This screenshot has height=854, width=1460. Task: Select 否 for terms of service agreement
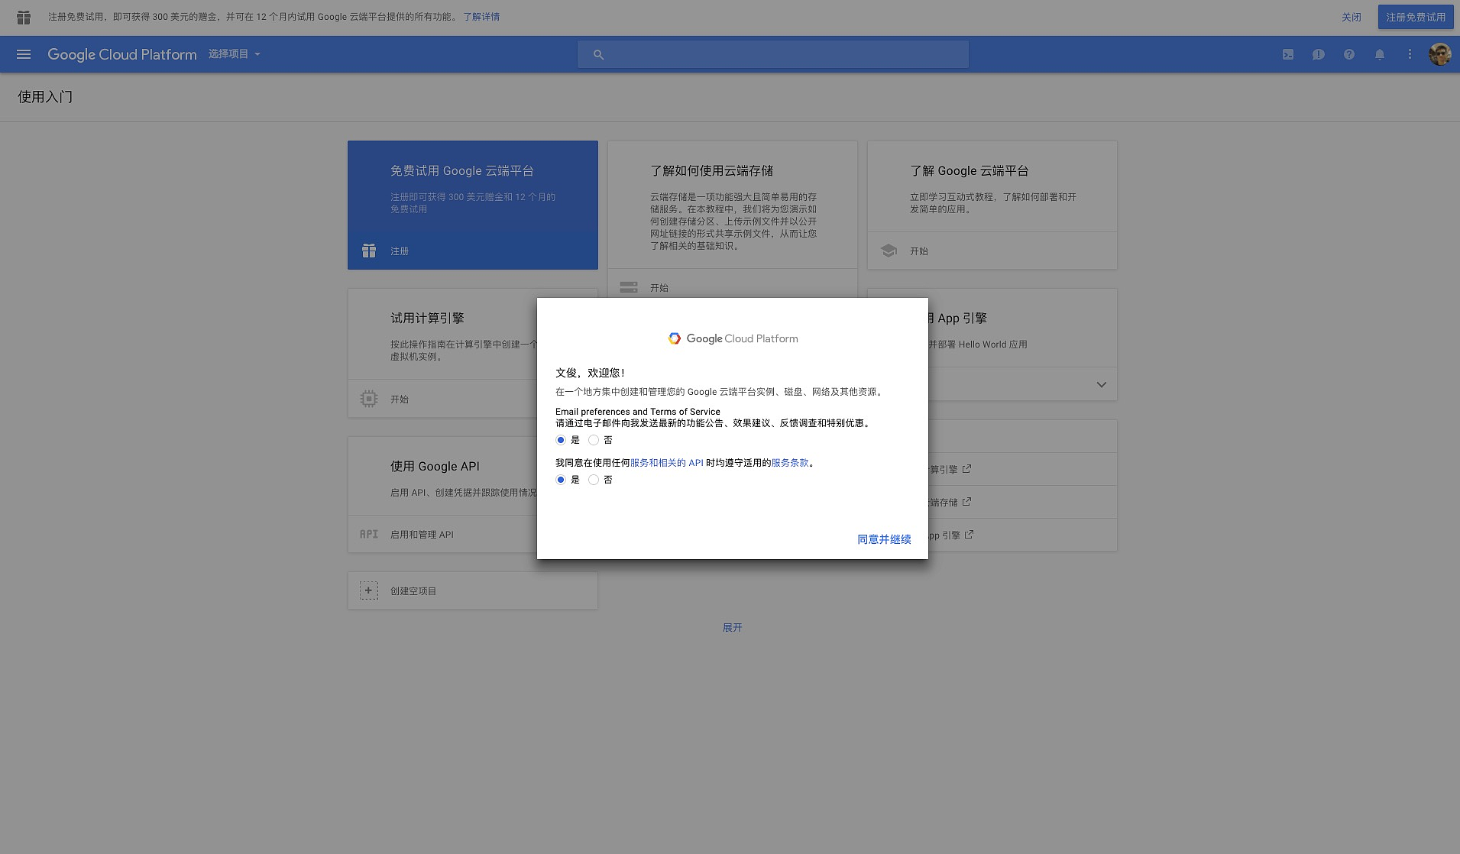pyautogui.click(x=594, y=480)
